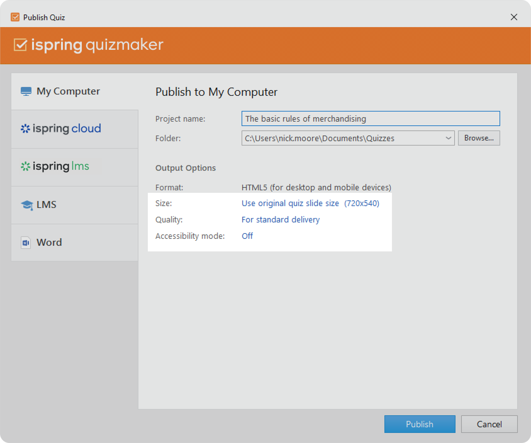
Task: Choose the LMS publishing destination tab
Action: click(x=75, y=205)
